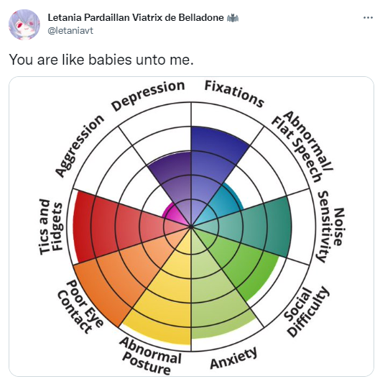Viewport: 380px width, 379px height.
Task: Click the profile avatar of letaniavt
Action: click(24, 24)
